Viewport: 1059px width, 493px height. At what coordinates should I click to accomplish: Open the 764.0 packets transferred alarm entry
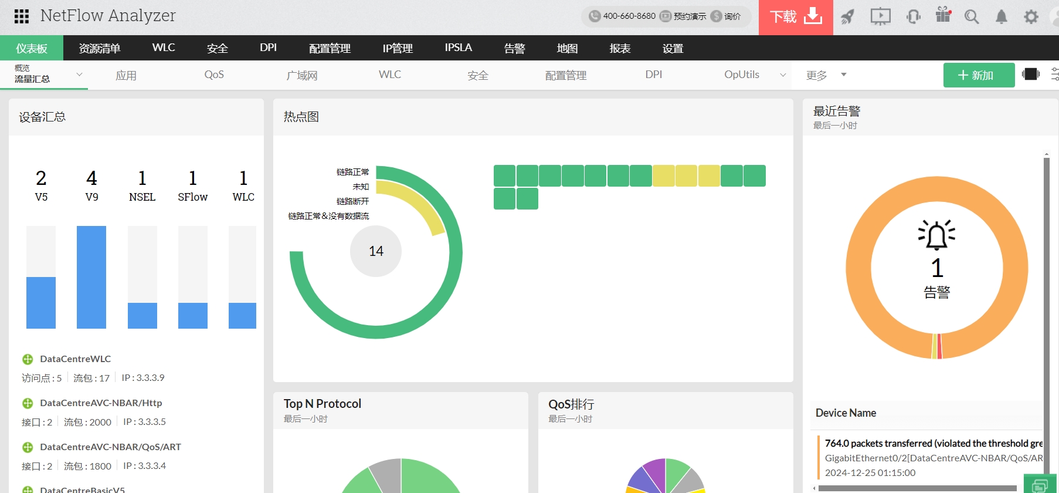(934, 444)
